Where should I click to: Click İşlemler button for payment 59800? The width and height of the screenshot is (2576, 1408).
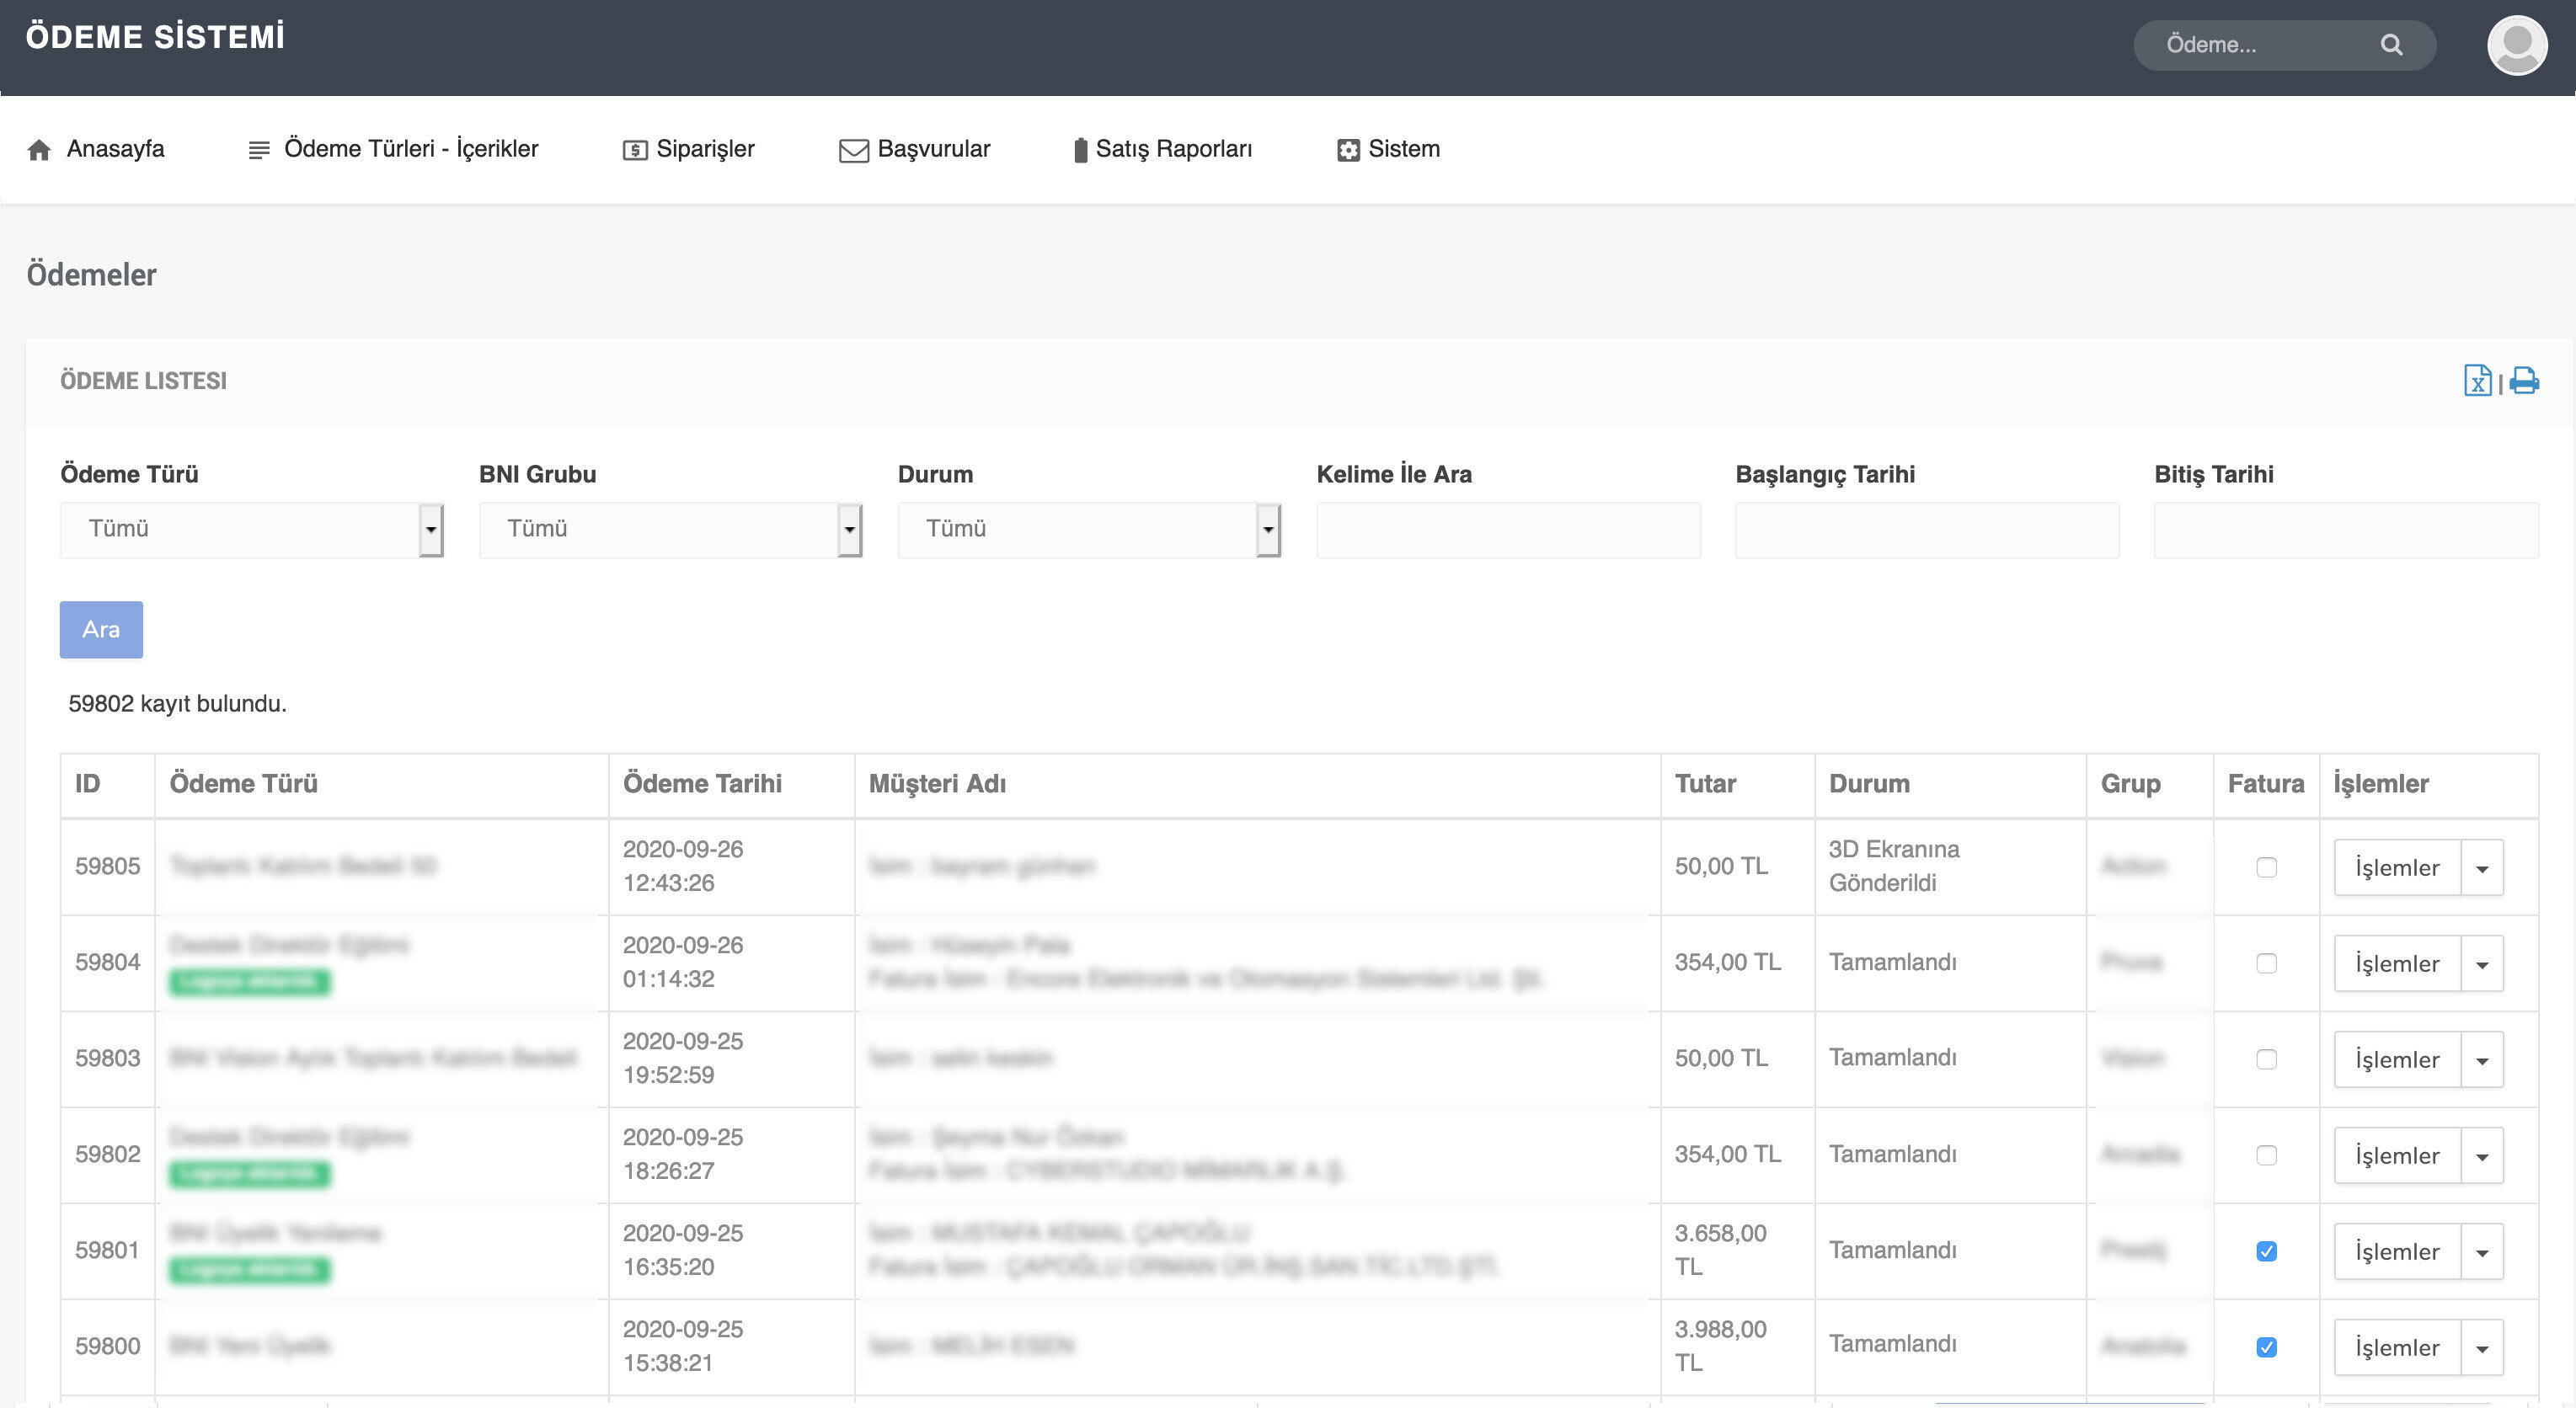tap(2397, 1348)
